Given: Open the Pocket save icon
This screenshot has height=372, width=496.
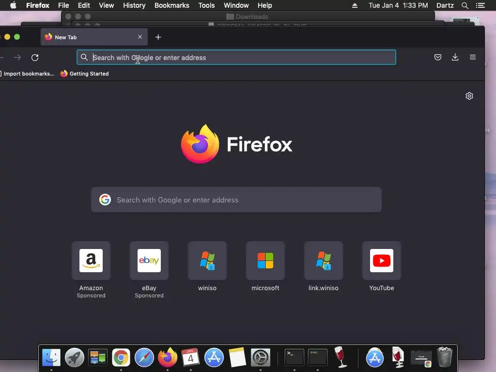Looking at the screenshot, I should click(438, 57).
